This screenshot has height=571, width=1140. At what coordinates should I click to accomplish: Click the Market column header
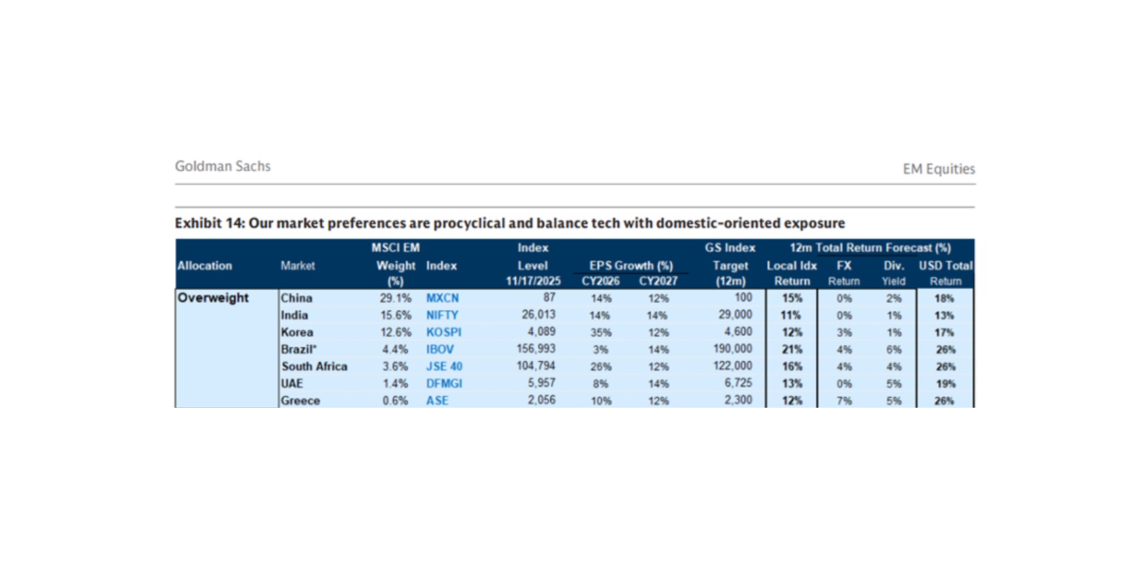tap(298, 265)
